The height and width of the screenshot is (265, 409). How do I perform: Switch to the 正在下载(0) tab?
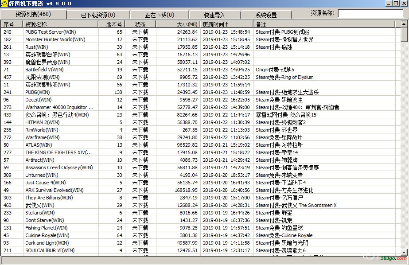coord(160,15)
